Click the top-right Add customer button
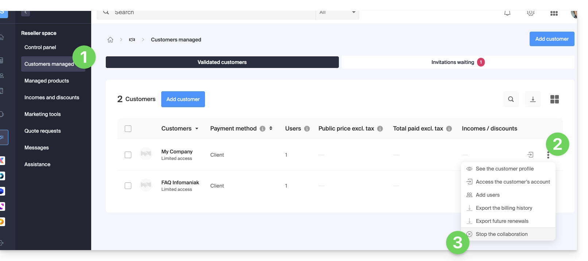The image size is (588, 261). (552, 39)
